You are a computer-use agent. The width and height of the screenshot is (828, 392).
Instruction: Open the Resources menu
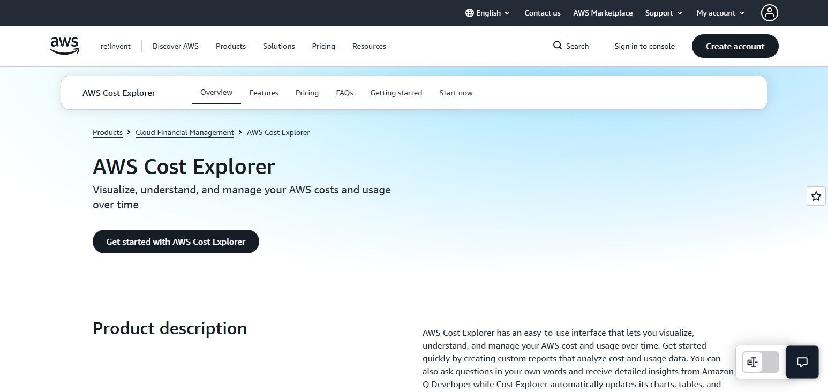(369, 46)
